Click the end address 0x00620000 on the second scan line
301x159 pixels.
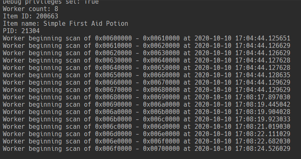coord(161,46)
